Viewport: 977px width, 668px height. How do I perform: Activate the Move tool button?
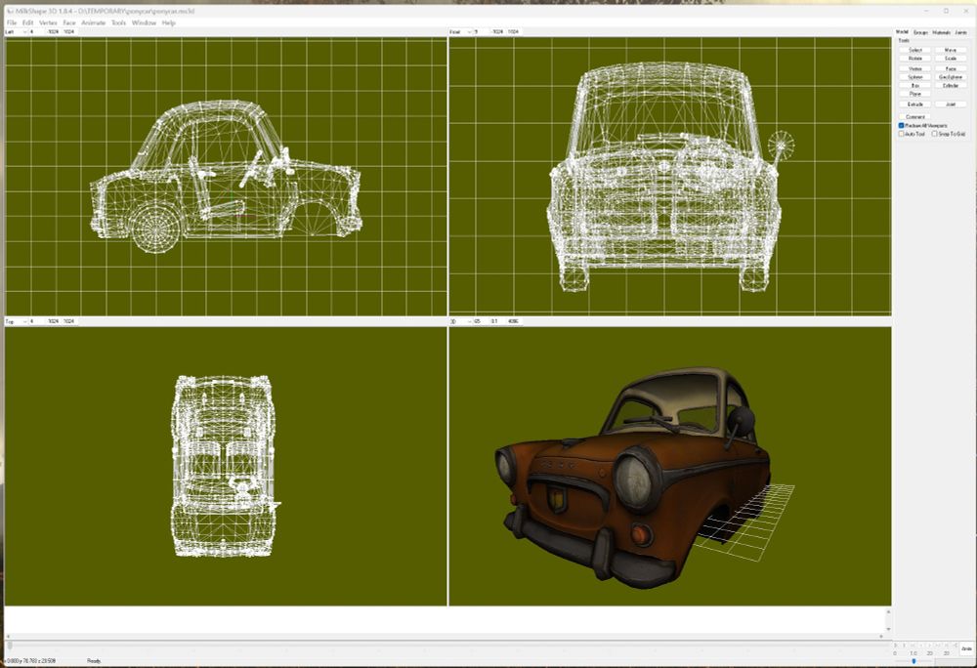point(951,50)
